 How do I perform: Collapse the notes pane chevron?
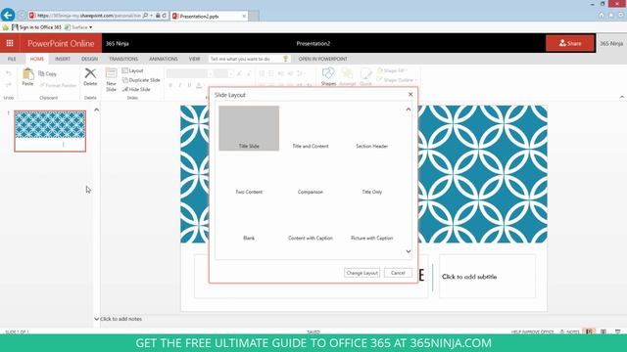96,319
